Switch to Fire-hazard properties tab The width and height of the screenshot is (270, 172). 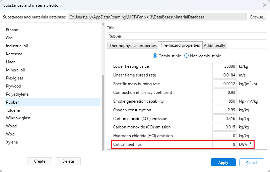180,45
